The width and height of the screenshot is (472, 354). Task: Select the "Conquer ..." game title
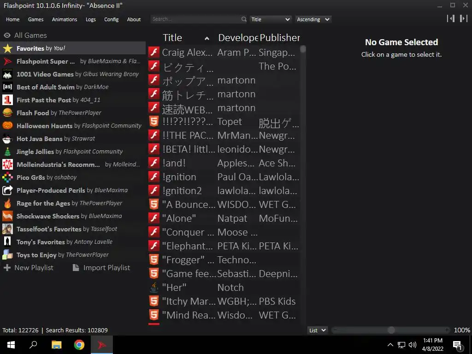(188, 232)
